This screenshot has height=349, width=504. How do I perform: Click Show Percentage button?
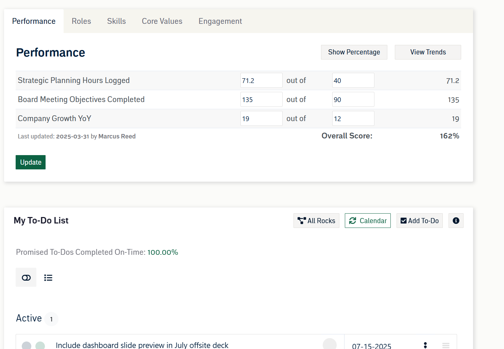(x=354, y=52)
